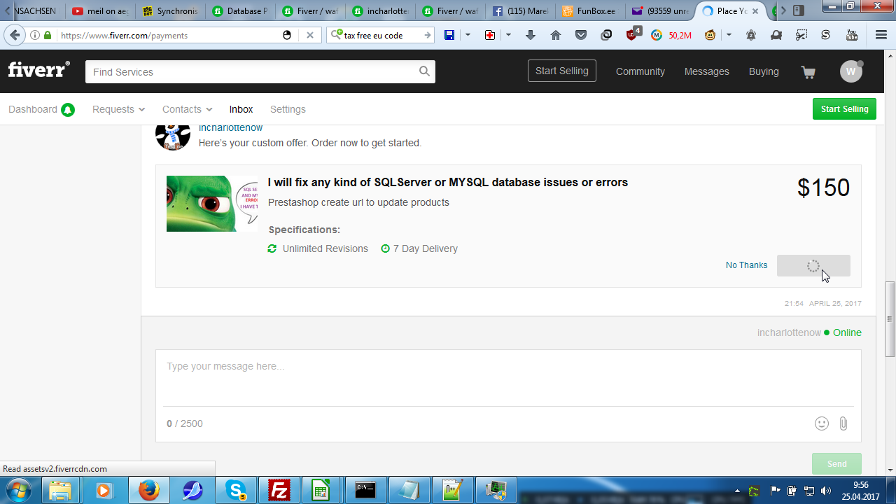
Task: Go to browser home page
Action: click(556, 35)
